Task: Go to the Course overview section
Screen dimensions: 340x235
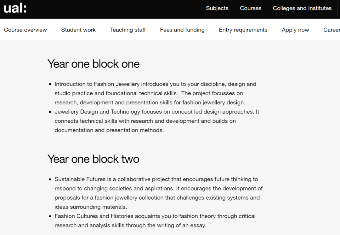Action: point(25,30)
